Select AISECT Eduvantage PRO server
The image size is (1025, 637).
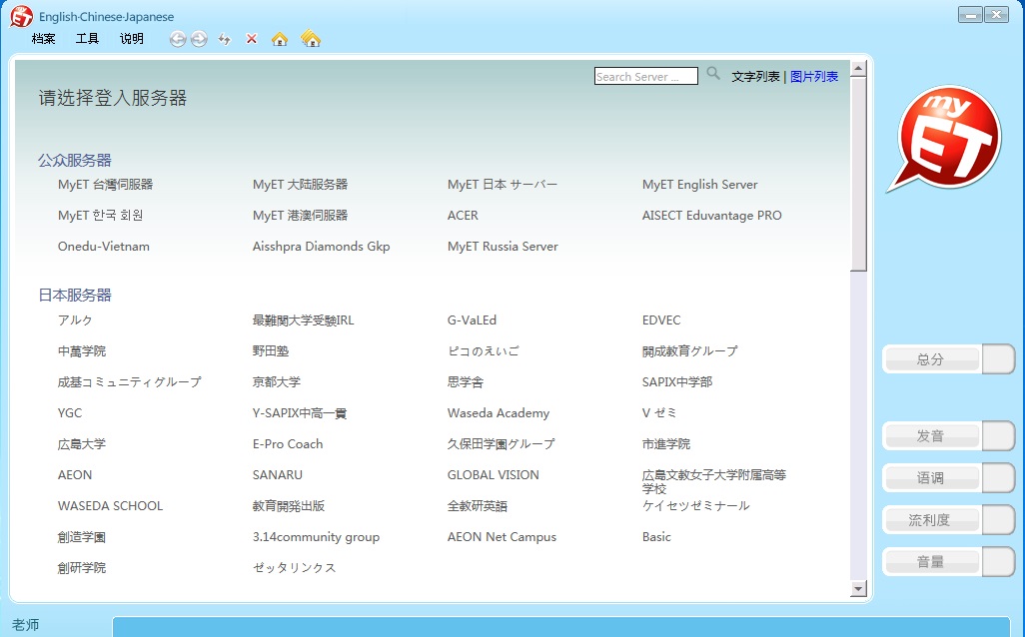712,215
